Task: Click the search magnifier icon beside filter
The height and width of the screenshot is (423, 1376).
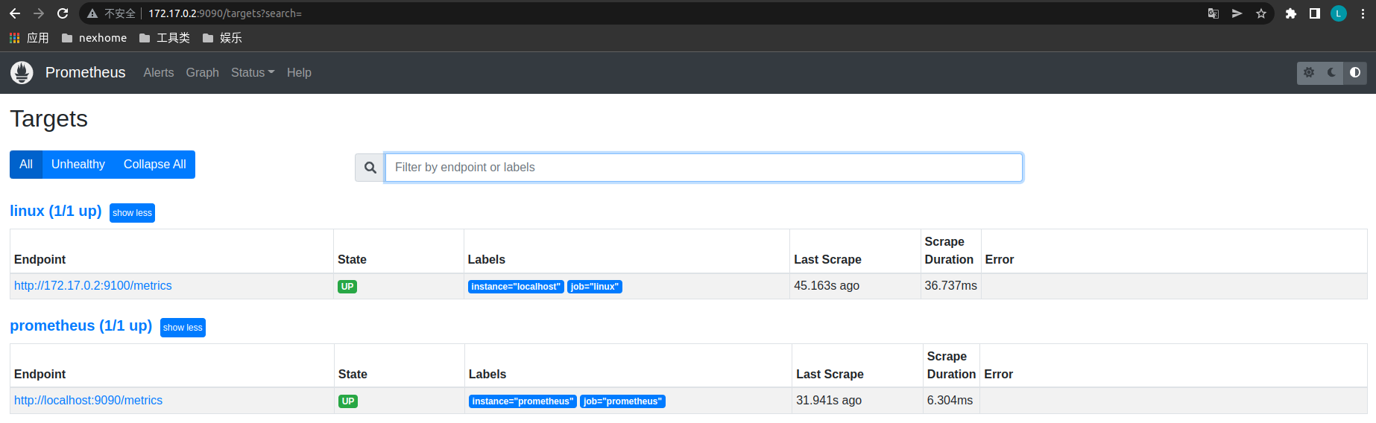Action: click(370, 168)
